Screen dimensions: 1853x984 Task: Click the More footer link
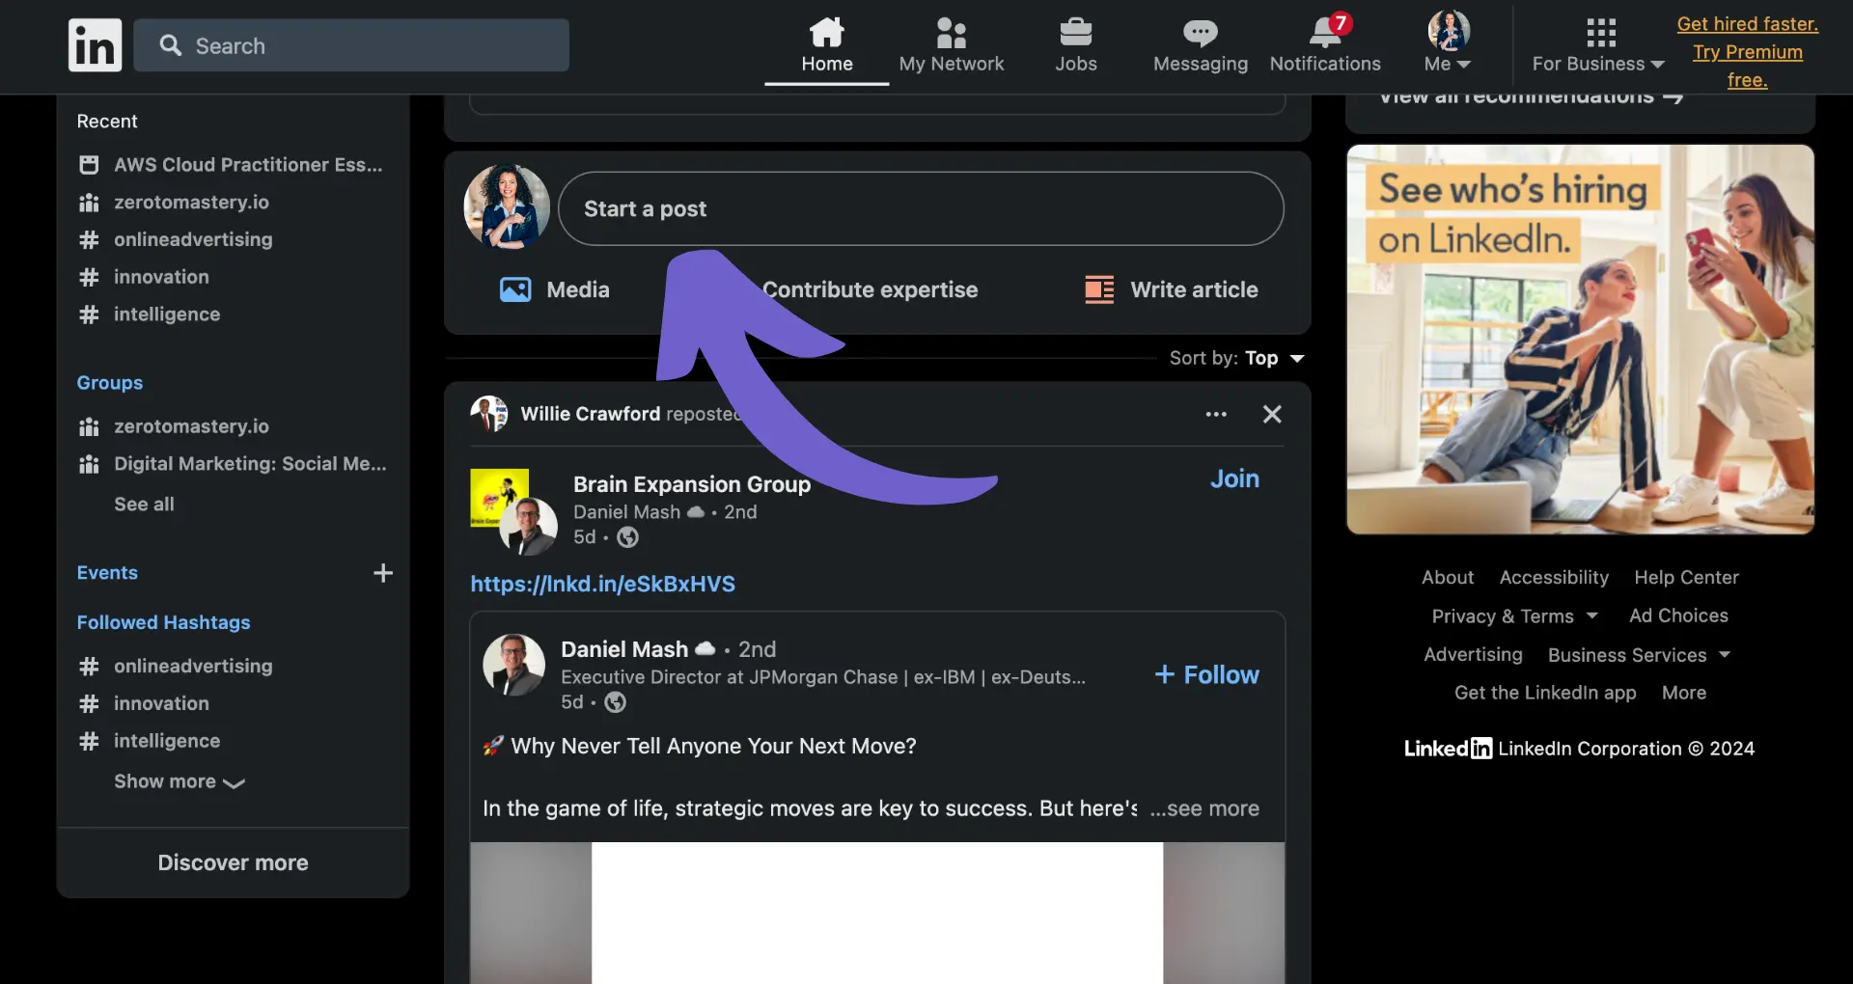click(1684, 693)
